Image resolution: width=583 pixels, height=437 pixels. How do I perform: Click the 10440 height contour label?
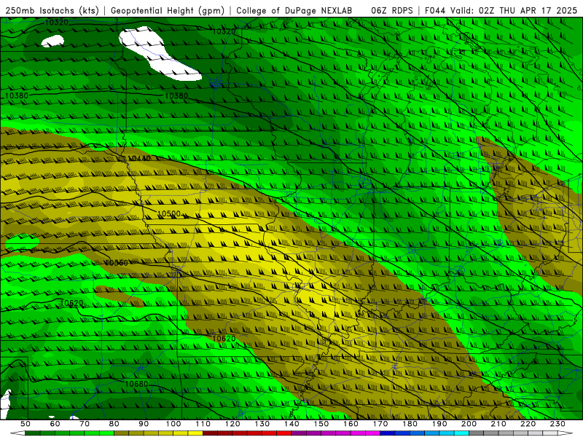click(139, 158)
